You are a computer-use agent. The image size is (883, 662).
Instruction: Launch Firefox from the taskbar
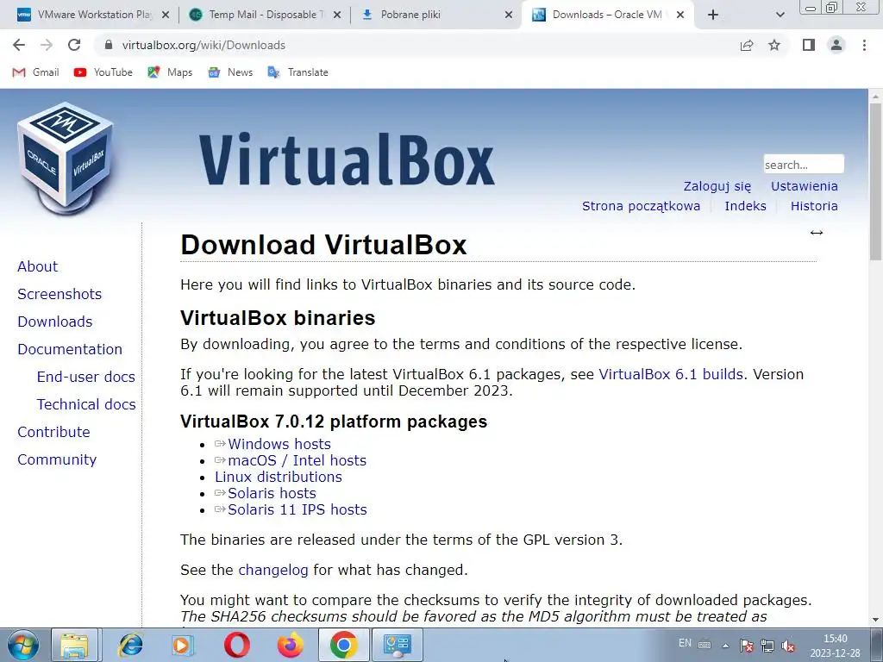coord(290,645)
